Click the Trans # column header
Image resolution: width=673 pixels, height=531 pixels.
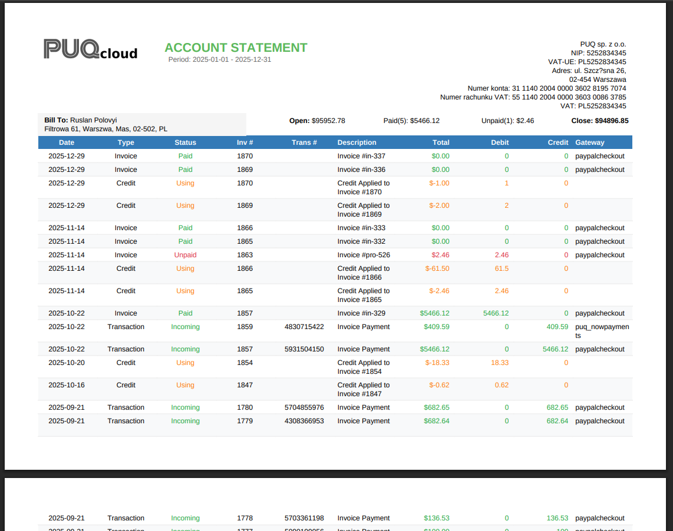click(304, 142)
